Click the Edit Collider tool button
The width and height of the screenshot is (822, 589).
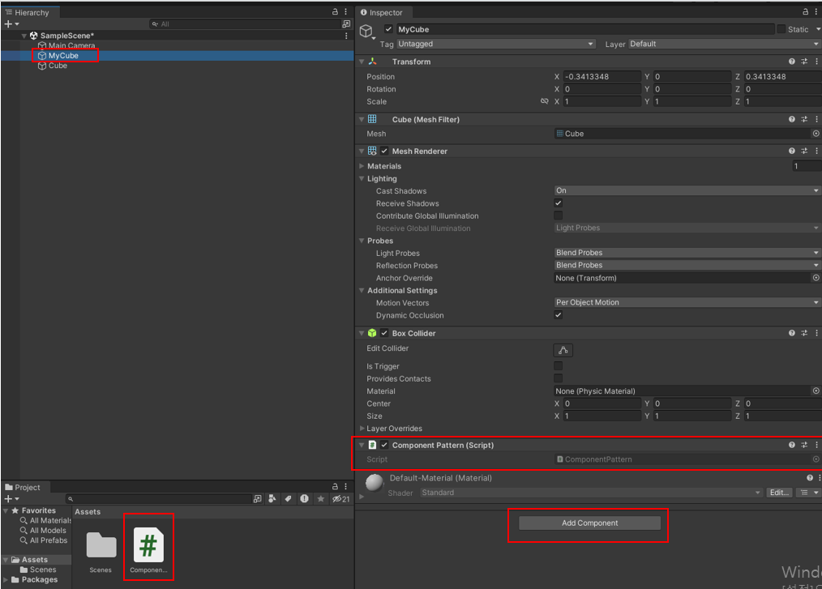coord(563,350)
